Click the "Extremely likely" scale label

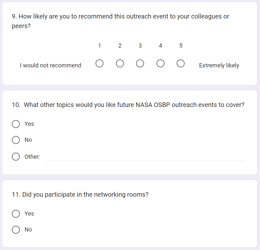point(219,65)
